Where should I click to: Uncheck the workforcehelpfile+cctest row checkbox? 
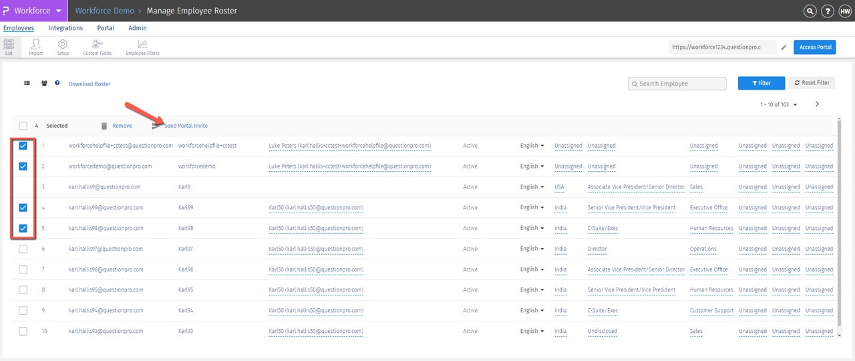pos(23,146)
